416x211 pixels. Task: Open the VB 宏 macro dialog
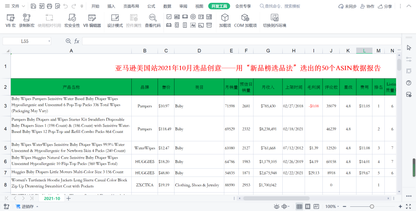click(x=10, y=20)
